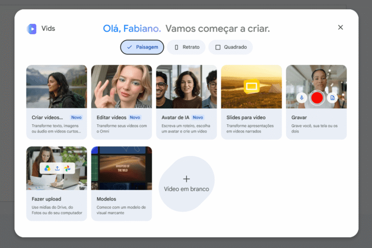Click the Gravar card title
The image size is (372, 248).
299,118
